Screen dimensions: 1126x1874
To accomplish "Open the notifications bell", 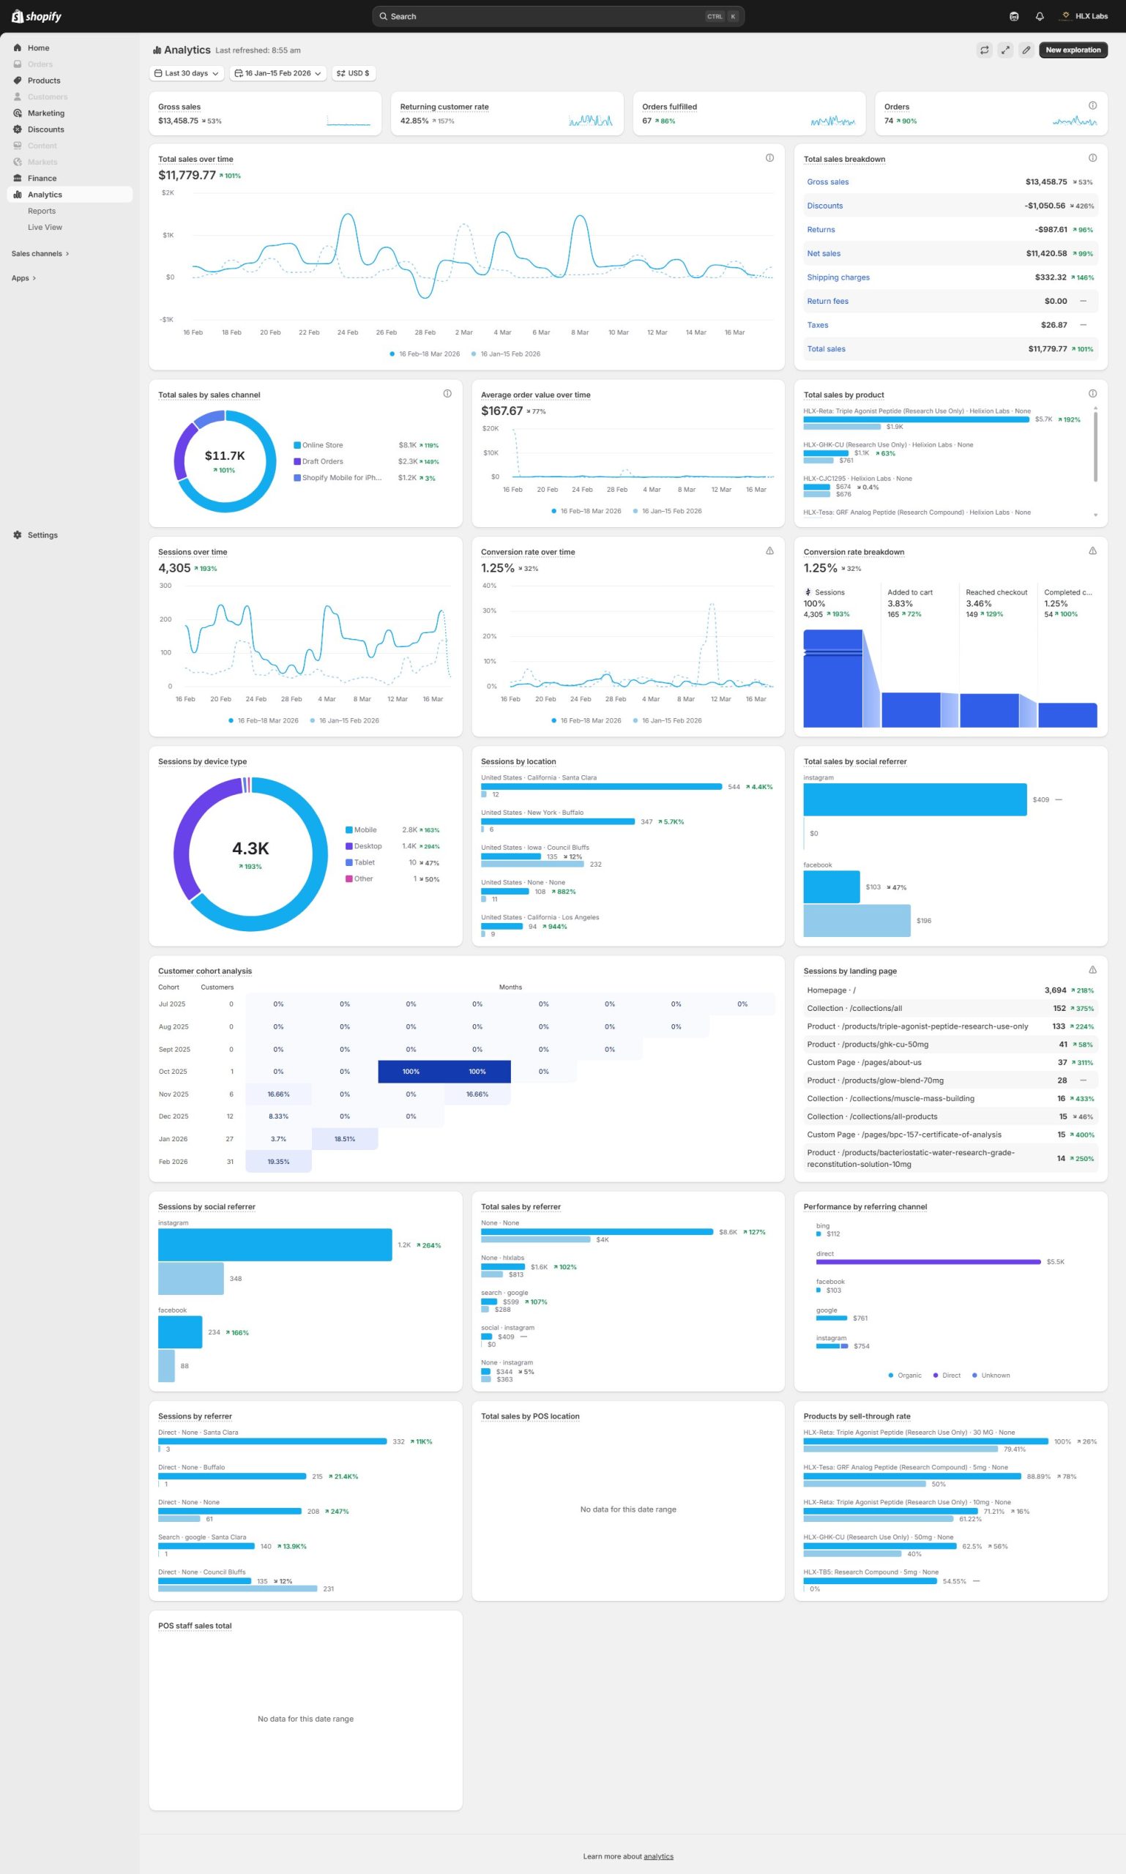I will (x=1040, y=16).
